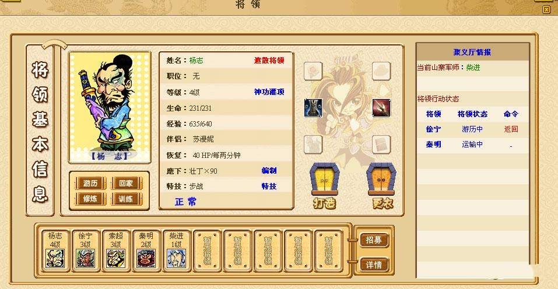This screenshot has height=289, width=558.
Task: Click the red spear weapon slot icon
Action: [x=381, y=108]
